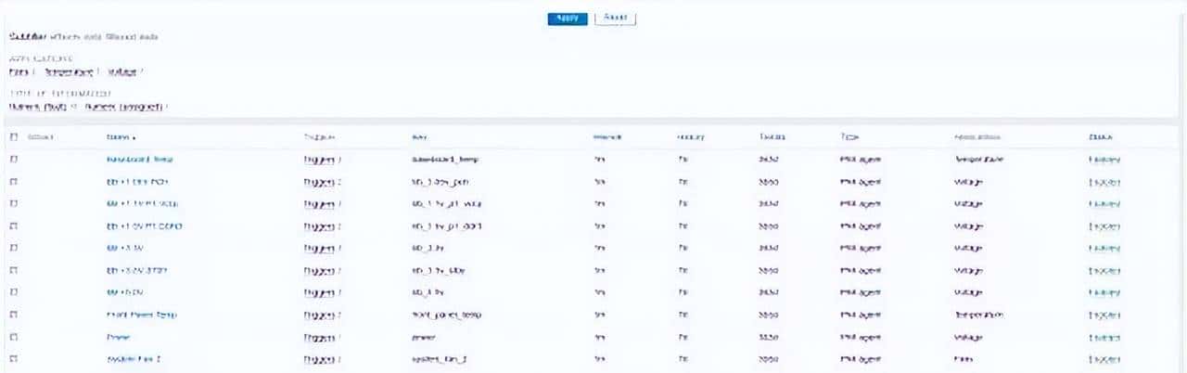
Task: Tick checkbox for BB +3.3V STBY row
Action: [13, 270]
